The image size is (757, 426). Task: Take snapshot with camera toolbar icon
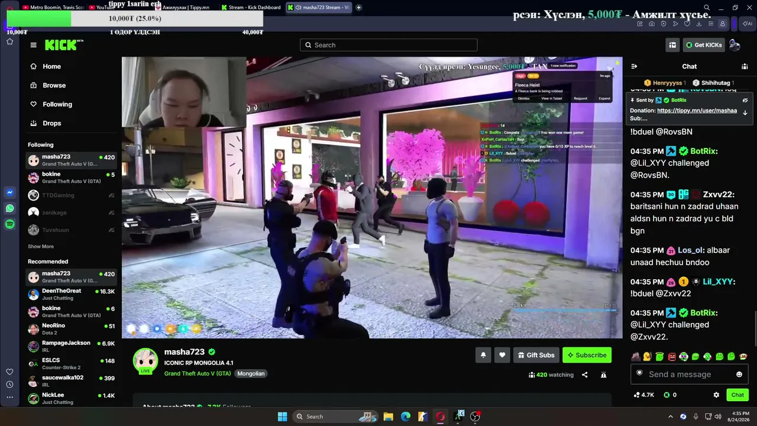[x=652, y=24]
